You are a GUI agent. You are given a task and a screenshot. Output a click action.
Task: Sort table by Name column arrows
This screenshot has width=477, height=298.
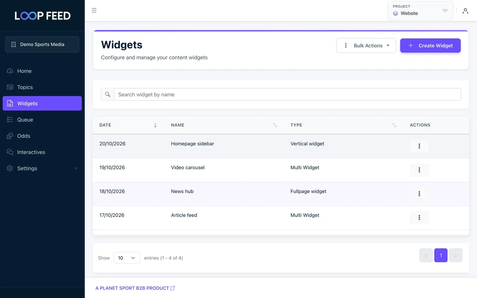pyautogui.click(x=275, y=125)
